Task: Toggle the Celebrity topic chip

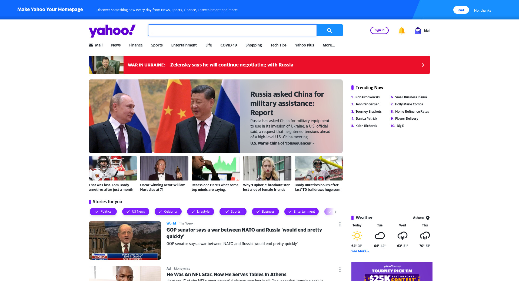Action: point(168,212)
